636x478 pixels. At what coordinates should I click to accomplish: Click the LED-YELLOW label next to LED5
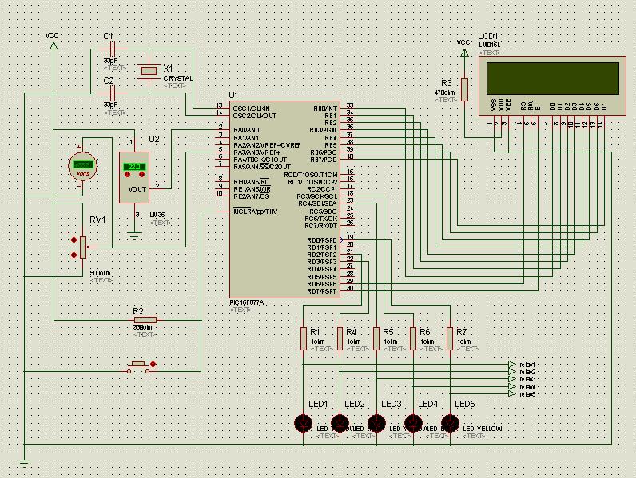[x=483, y=429]
